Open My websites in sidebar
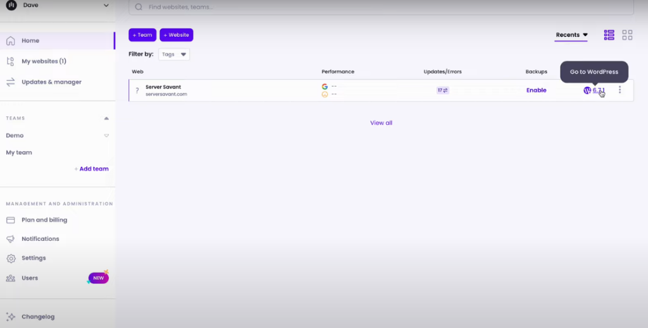648x328 pixels. pos(44,61)
